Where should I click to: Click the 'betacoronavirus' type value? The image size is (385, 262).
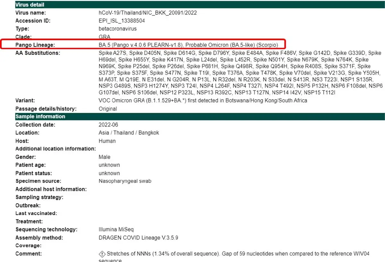[118, 29]
